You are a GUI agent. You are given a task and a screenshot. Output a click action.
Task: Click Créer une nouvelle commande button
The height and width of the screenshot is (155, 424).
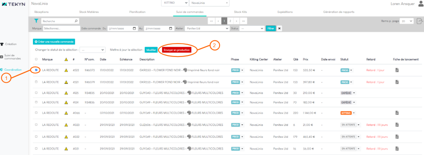tap(54, 41)
